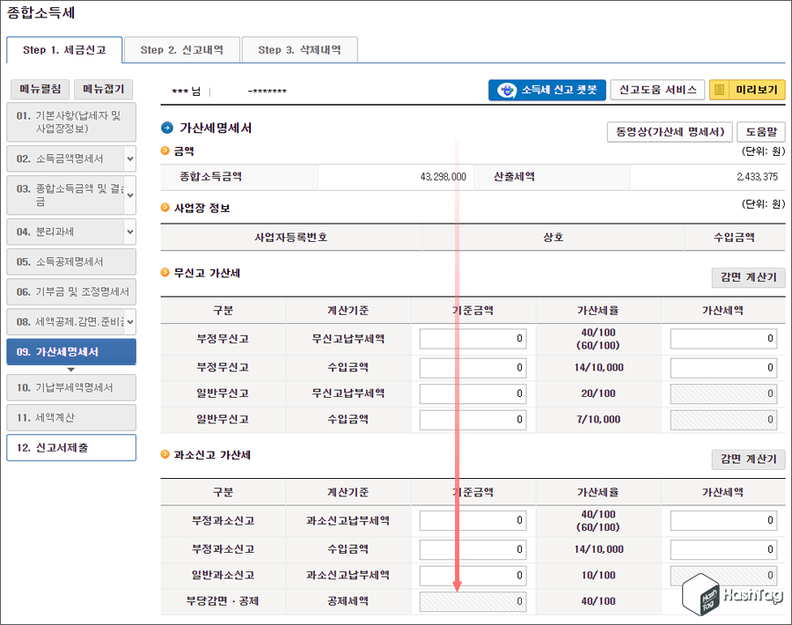The width and height of the screenshot is (792, 625).
Task: Switch to the Step 2. 신고내역 tab
Action: pyautogui.click(x=182, y=50)
